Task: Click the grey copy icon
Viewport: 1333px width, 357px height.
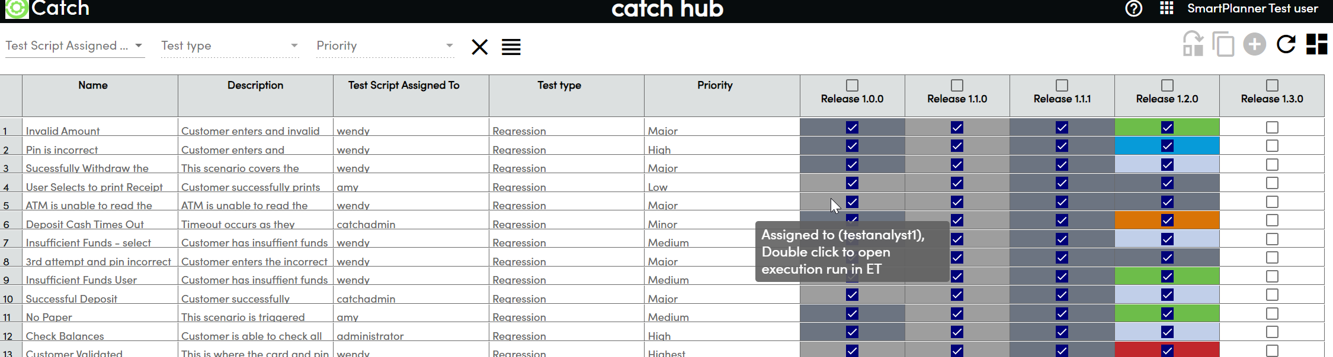Action: [x=1223, y=44]
